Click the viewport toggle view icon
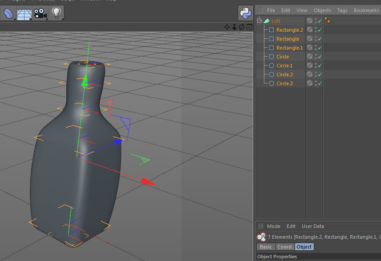381x261 pixels. [249, 27]
